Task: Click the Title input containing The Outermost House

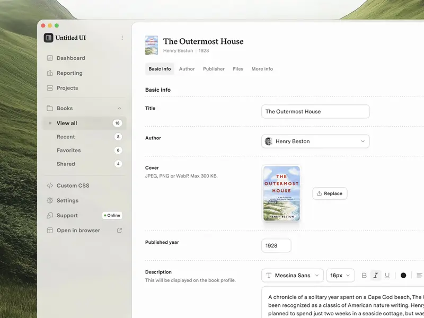Action: coord(315,111)
